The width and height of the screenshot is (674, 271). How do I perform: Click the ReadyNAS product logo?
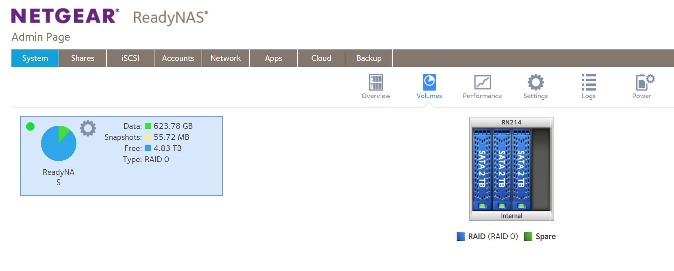coord(171,17)
